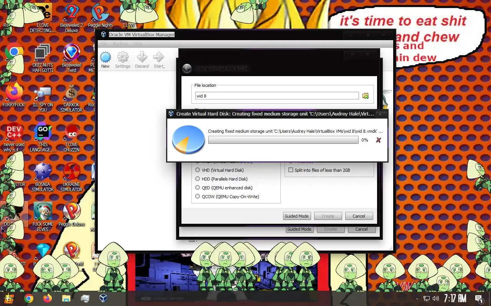Open the DARKOK SIMULATOR money bag icon

tap(72, 93)
